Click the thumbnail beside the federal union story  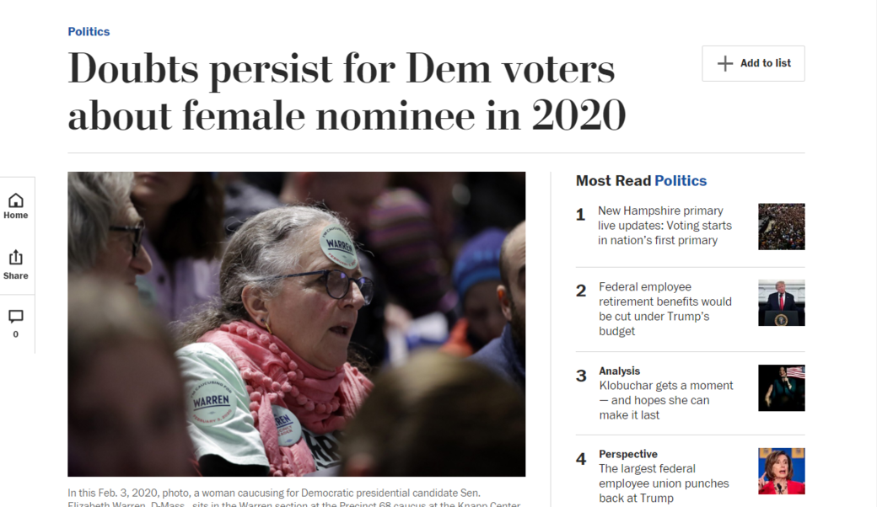(x=781, y=470)
